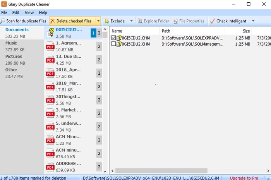Click the Explore Folder icon
This screenshot has height=180, width=271.
[x=140, y=21]
